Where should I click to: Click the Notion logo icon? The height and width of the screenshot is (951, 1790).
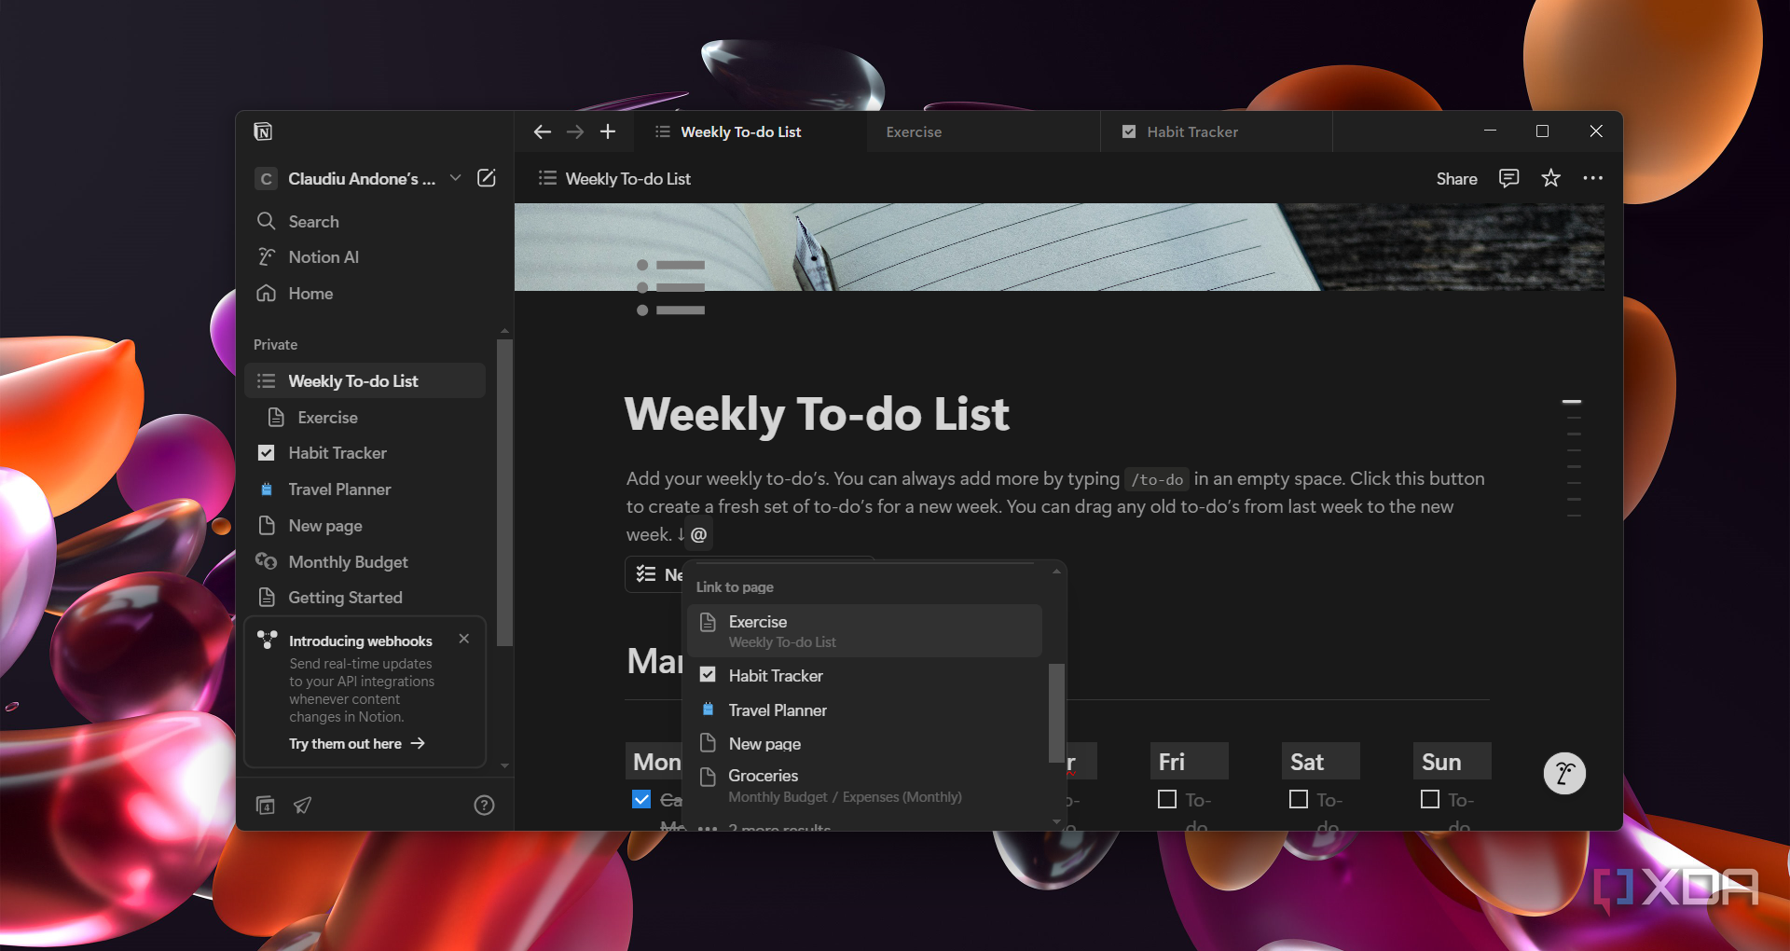(263, 131)
